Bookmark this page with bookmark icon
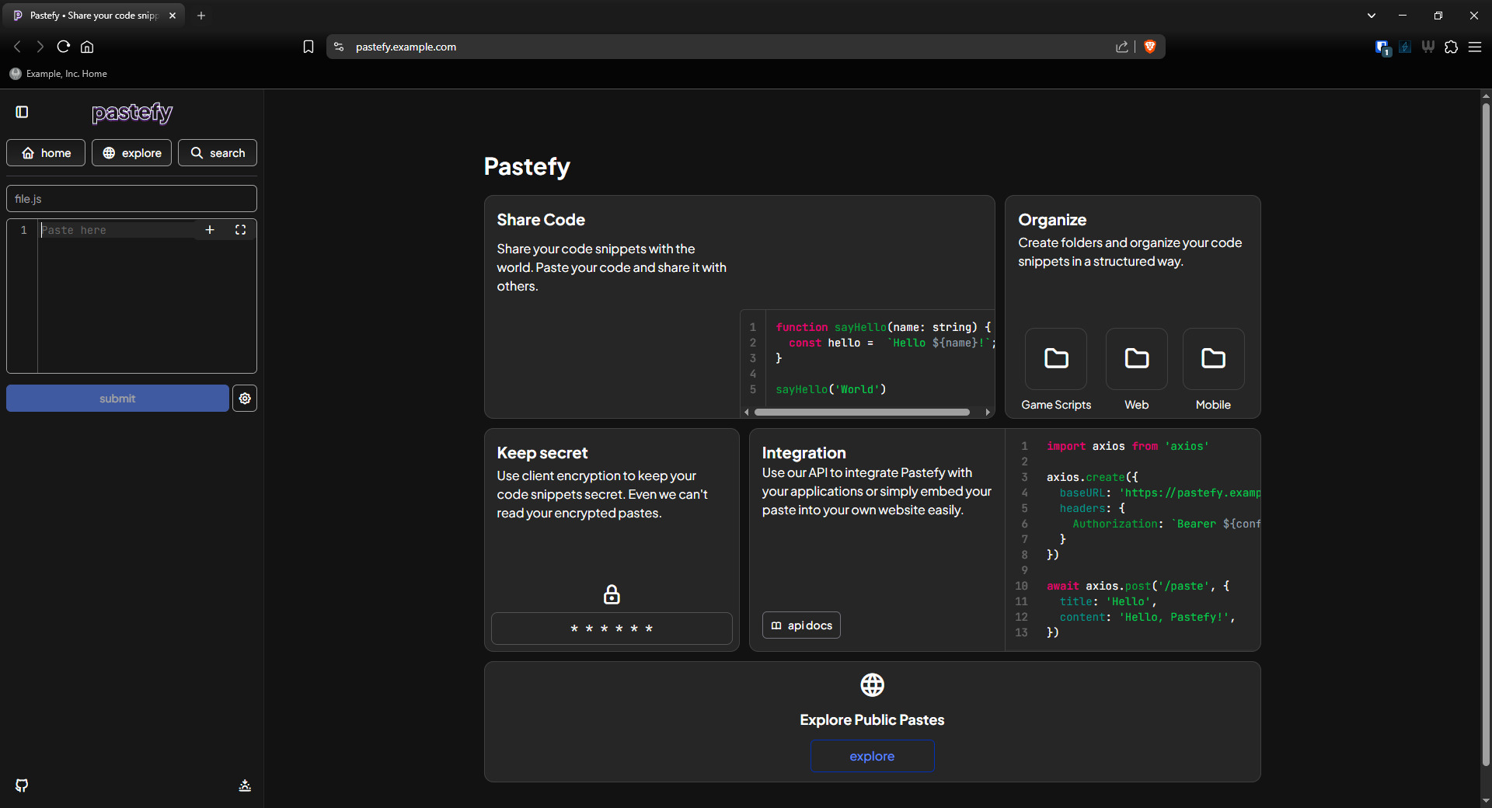 [309, 47]
